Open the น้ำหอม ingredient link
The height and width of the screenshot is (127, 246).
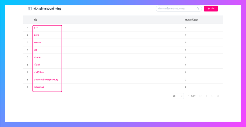[x=37, y=57]
